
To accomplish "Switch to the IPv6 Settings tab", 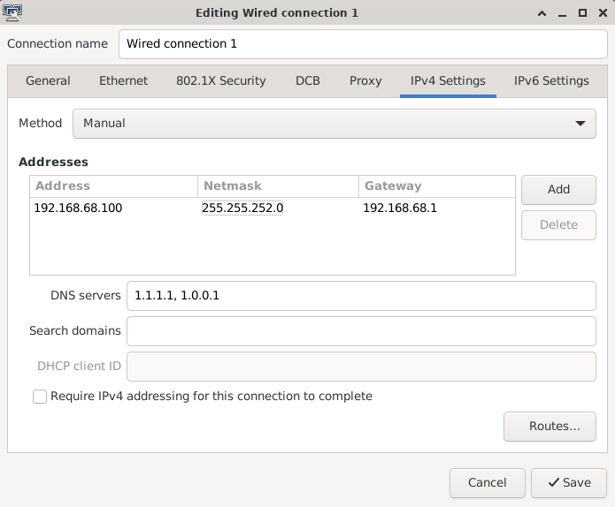I will click(x=551, y=80).
